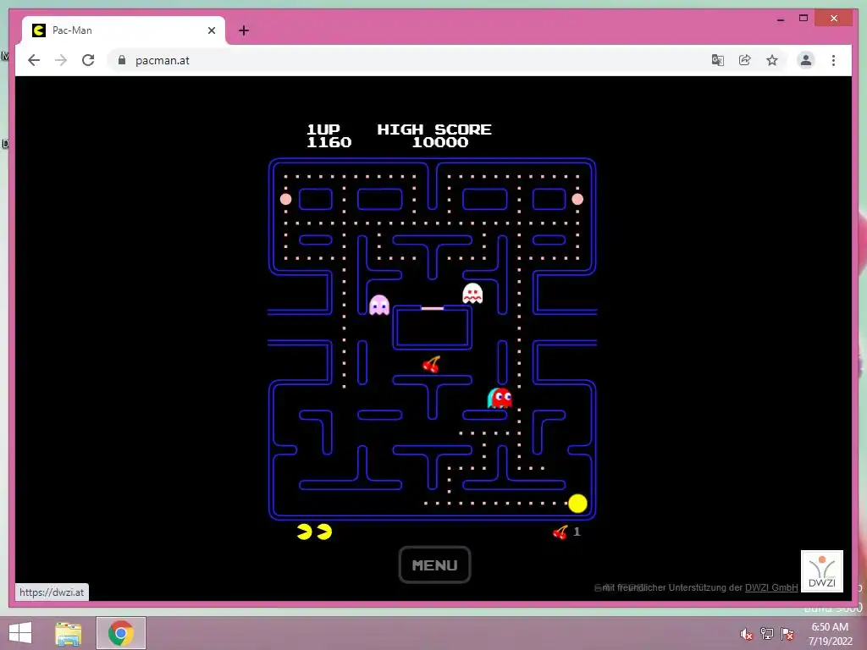867x650 pixels.
Task: Go back to the previous page
Action: [x=34, y=60]
